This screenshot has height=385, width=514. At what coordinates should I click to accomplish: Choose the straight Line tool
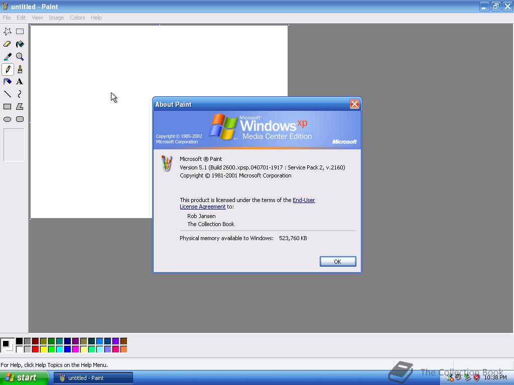tap(7, 94)
